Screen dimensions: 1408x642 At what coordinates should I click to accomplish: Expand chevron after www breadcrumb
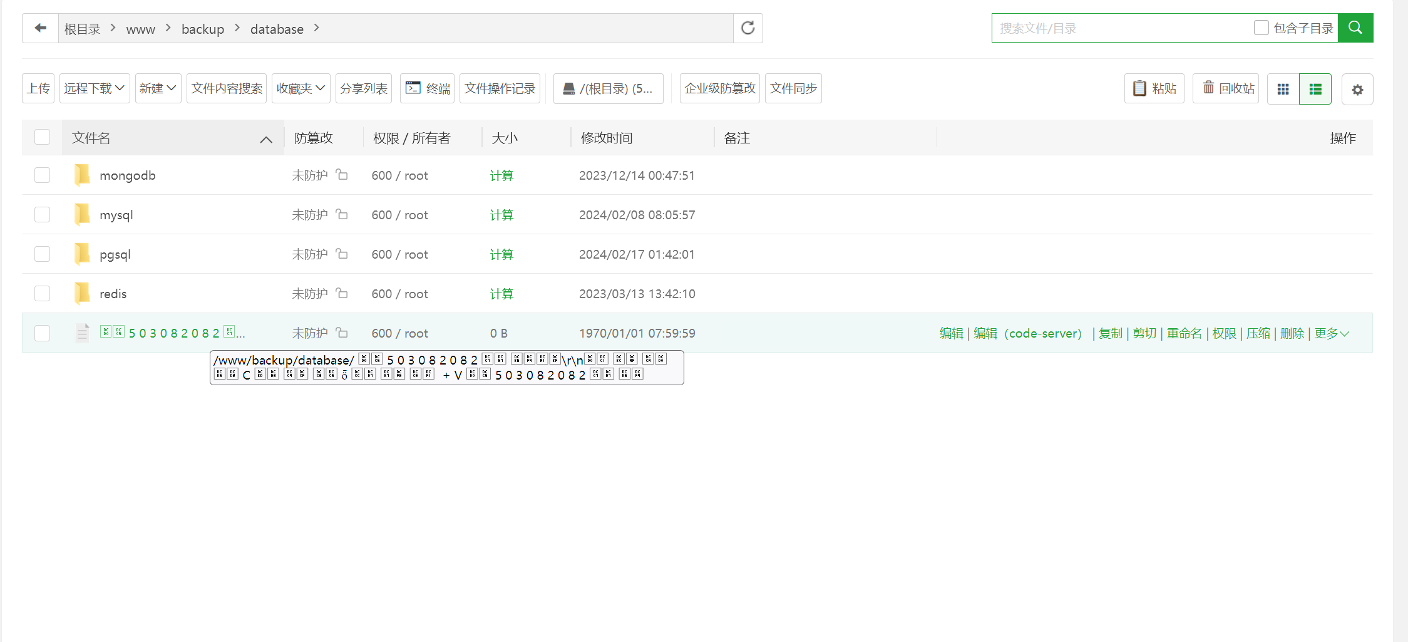tap(168, 28)
